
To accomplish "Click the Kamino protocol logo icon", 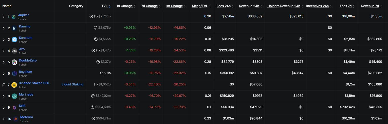I will tap(14, 28).
